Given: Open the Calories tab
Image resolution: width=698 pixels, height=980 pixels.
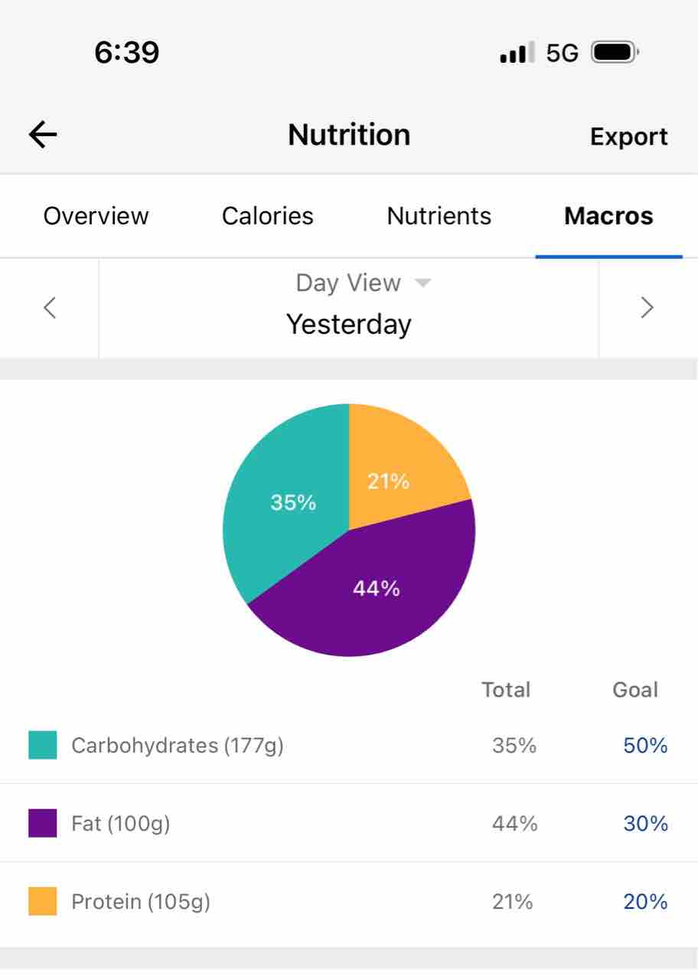Looking at the screenshot, I should coord(267,216).
